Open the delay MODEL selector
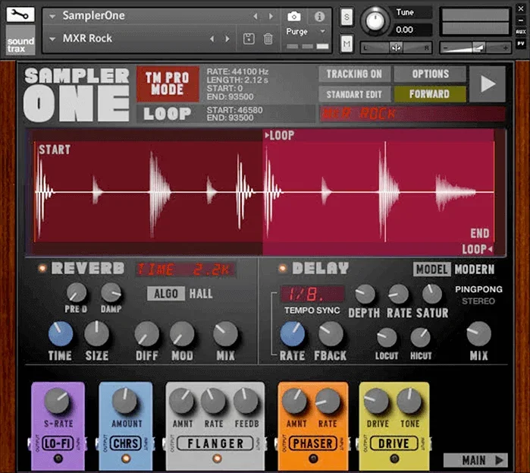Image resolution: width=530 pixels, height=473 pixels. [x=431, y=270]
